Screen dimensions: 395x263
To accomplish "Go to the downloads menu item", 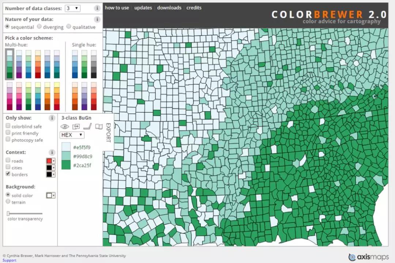I will (169, 8).
